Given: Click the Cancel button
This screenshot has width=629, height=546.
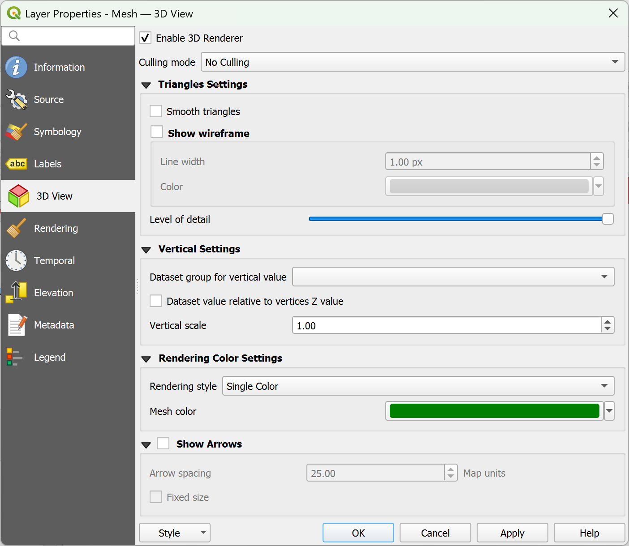Looking at the screenshot, I should 435,533.
